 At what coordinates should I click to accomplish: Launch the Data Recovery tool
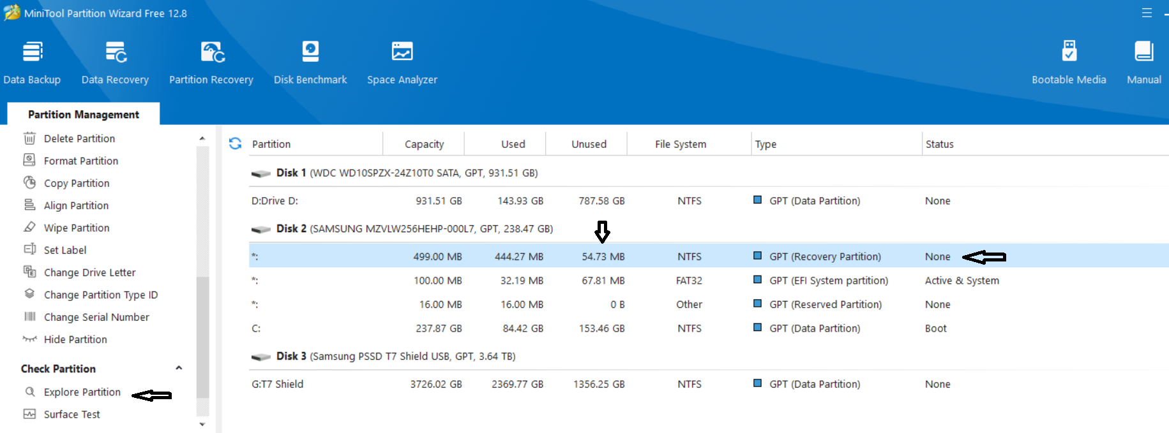click(x=115, y=62)
